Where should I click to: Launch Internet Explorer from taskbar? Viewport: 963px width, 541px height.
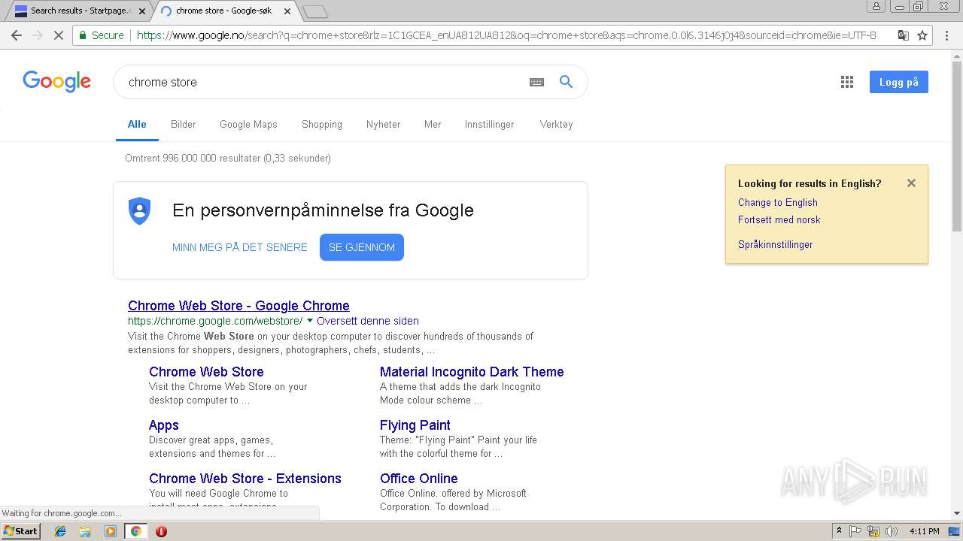[60, 531]
